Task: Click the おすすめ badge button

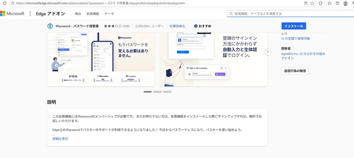Action: (203, 26)
